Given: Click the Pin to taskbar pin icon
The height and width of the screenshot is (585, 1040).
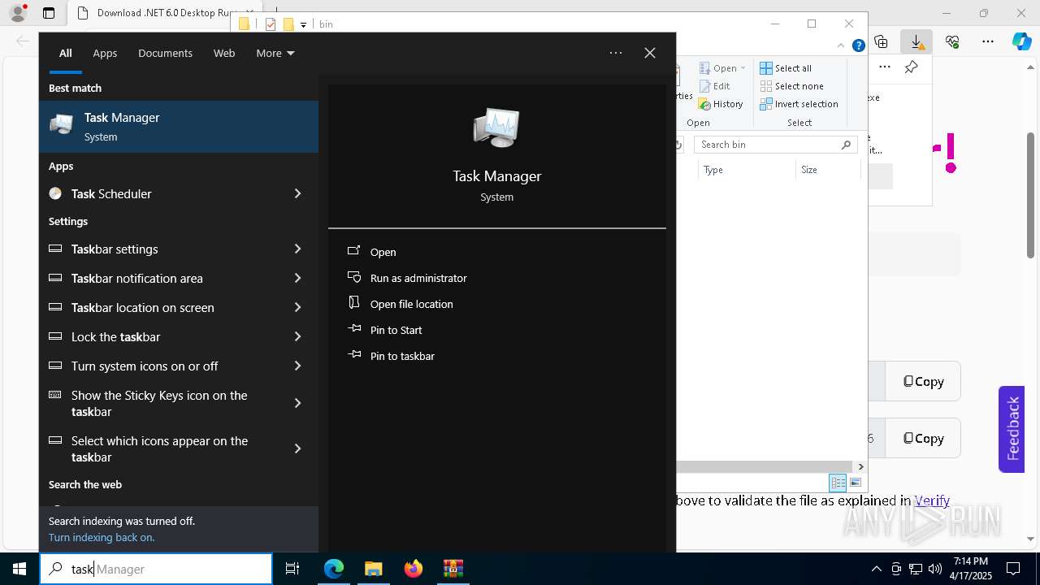Looking at the screenshot, I should coord(353,355).
